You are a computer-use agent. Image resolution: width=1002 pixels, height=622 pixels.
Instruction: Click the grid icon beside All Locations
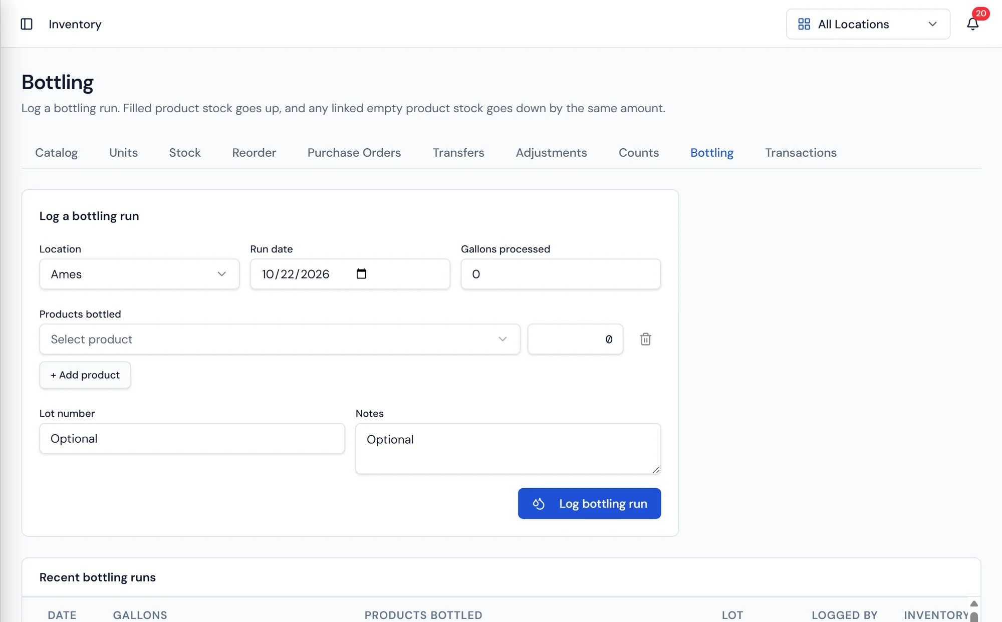tap(804, 24)
